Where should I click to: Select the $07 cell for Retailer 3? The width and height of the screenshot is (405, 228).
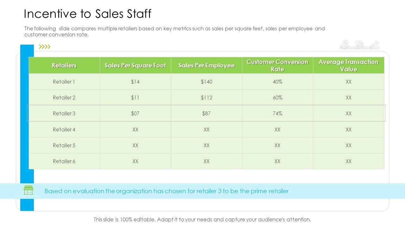pyautogui.click(x=135, y=113)
